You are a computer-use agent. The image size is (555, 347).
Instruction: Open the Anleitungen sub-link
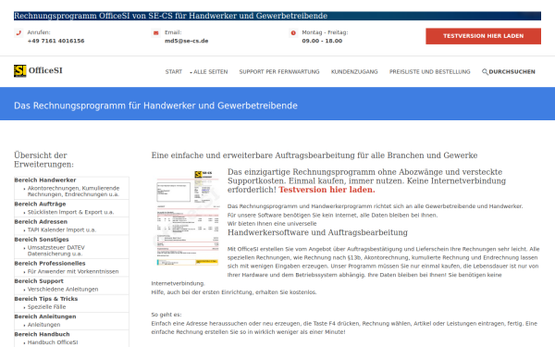43,325
